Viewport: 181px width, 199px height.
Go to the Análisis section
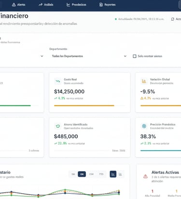(46, 5)
